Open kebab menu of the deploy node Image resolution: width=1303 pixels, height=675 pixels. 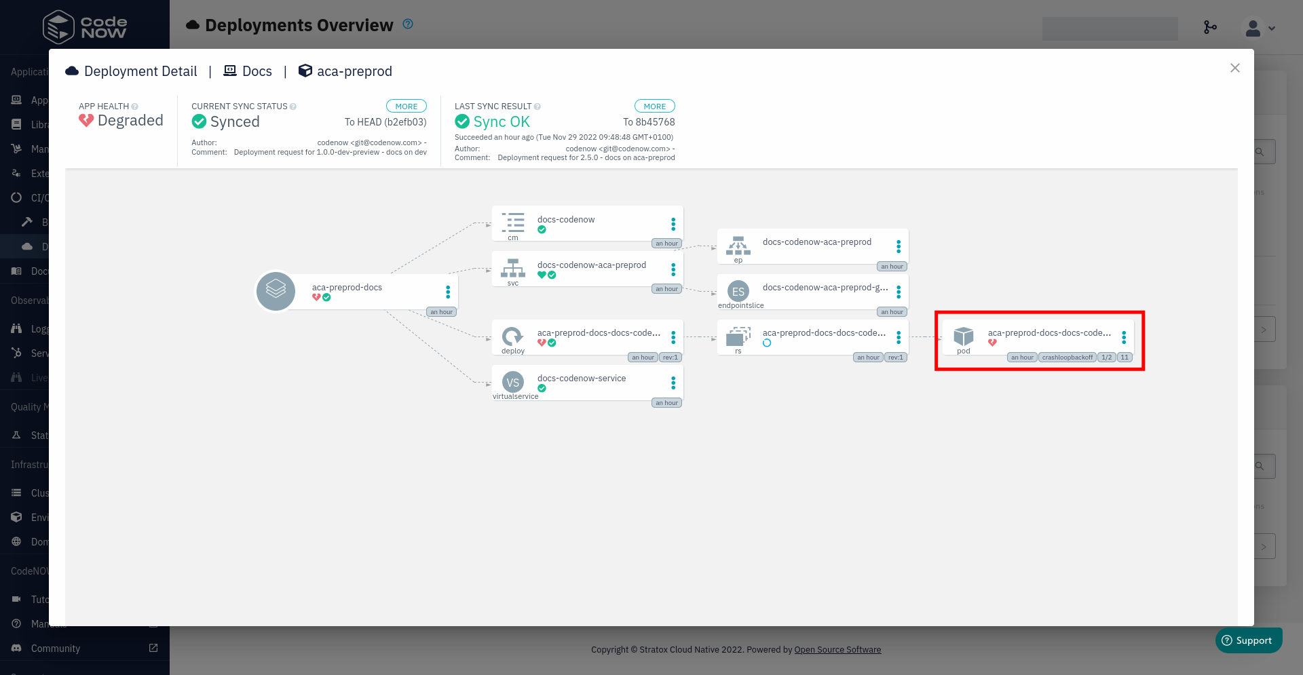(x=673, y=337)
